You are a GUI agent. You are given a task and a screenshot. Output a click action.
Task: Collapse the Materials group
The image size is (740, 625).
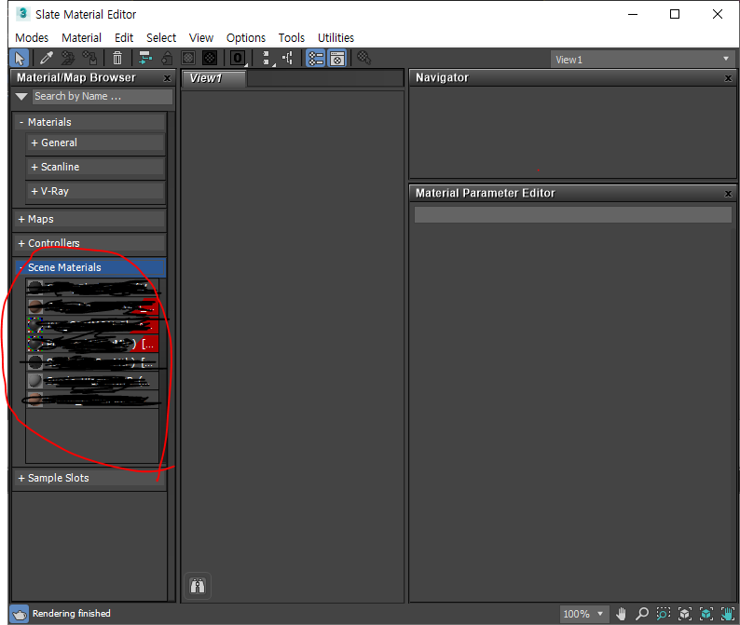89,122
